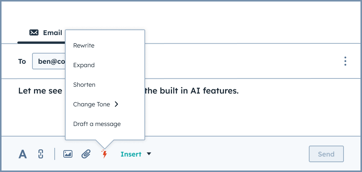Screen dimensions: 362x172
Task: Open the three-dot more options menu
Action: pos(345,61)
